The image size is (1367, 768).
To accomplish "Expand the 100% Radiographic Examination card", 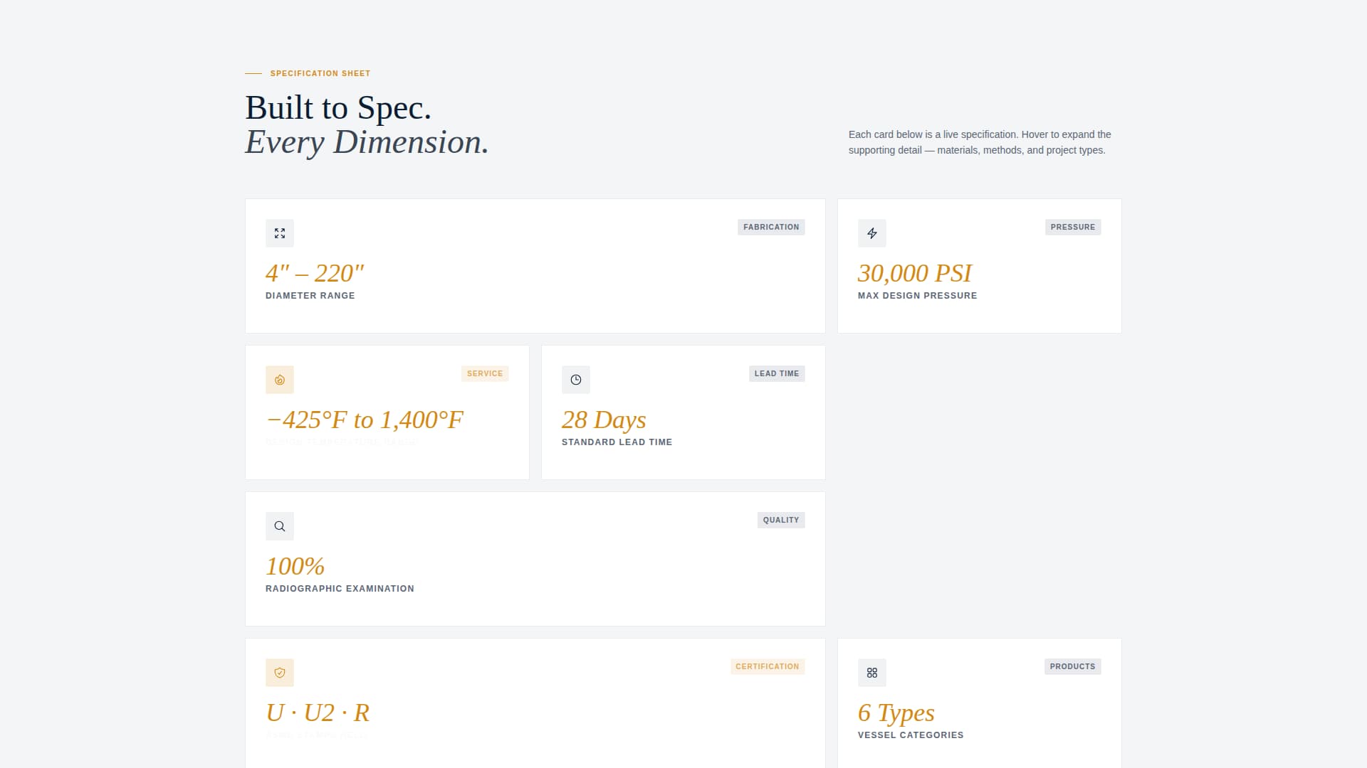I will pos(535,558).
